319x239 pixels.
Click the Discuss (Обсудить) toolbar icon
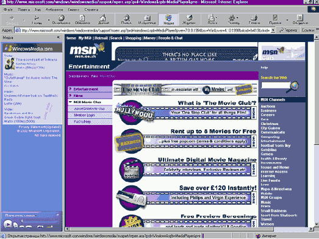[300, 20]
